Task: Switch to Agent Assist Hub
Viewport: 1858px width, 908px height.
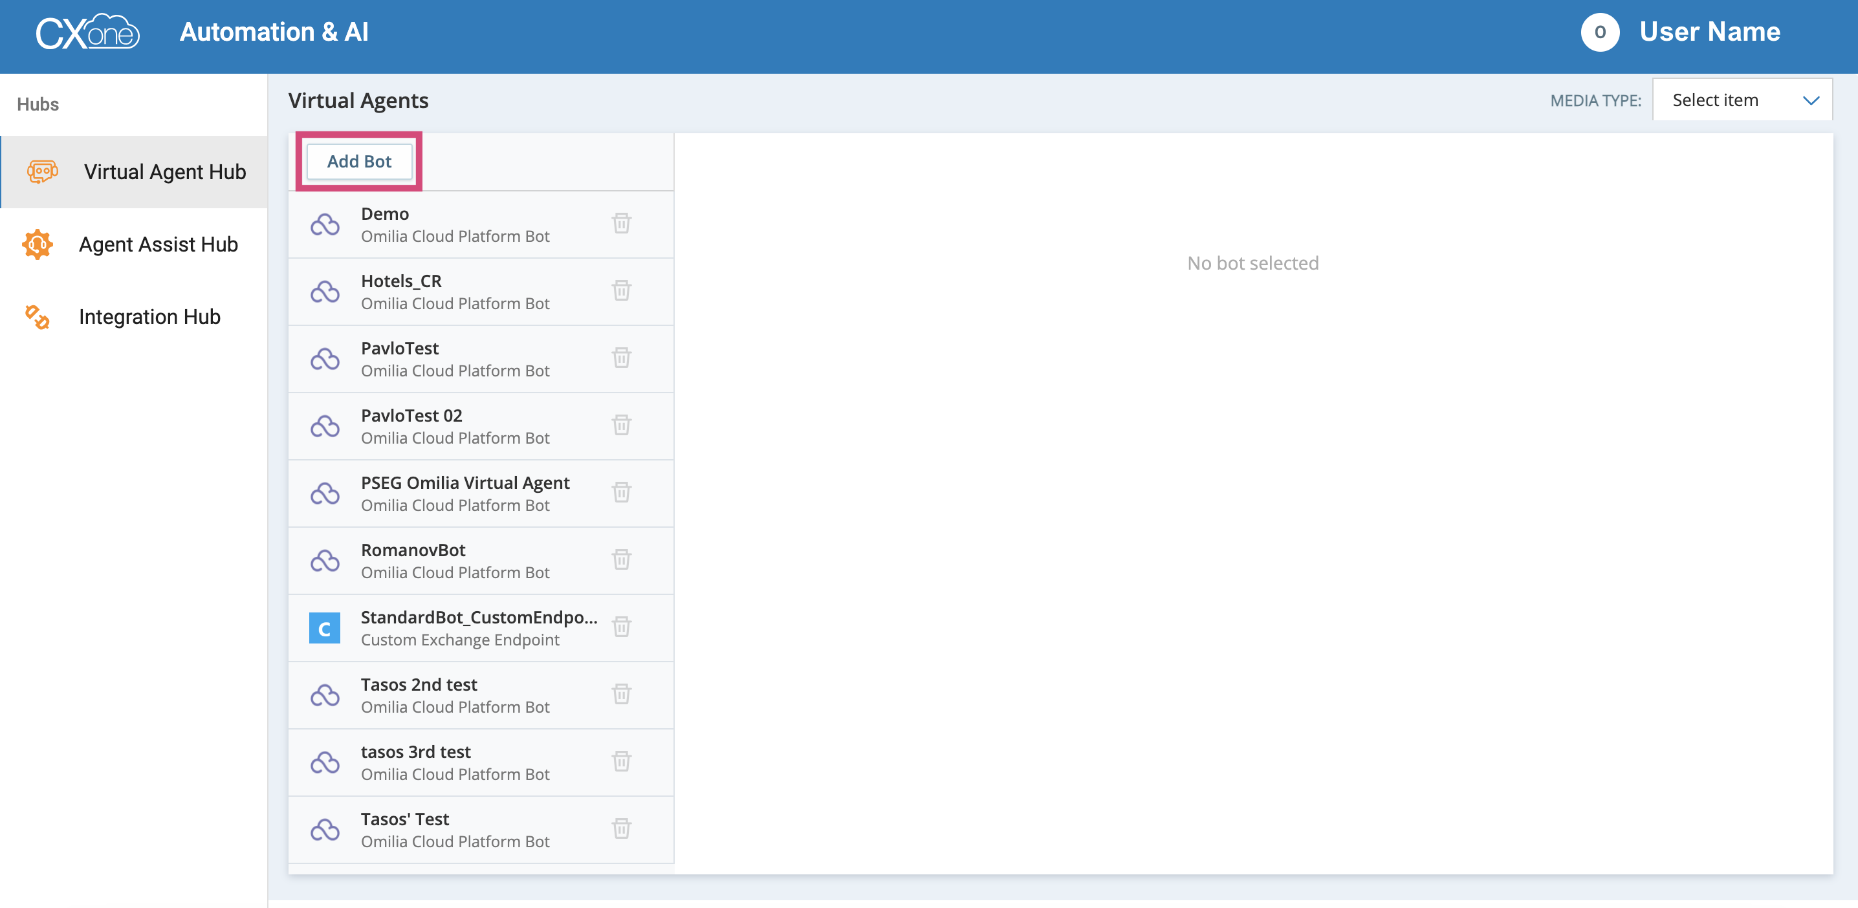Action: point(158,244)
